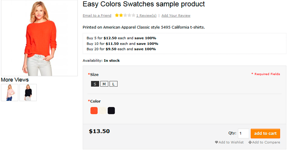Select size L option
The height and width of the screenshot is (152, 289).
114,84
